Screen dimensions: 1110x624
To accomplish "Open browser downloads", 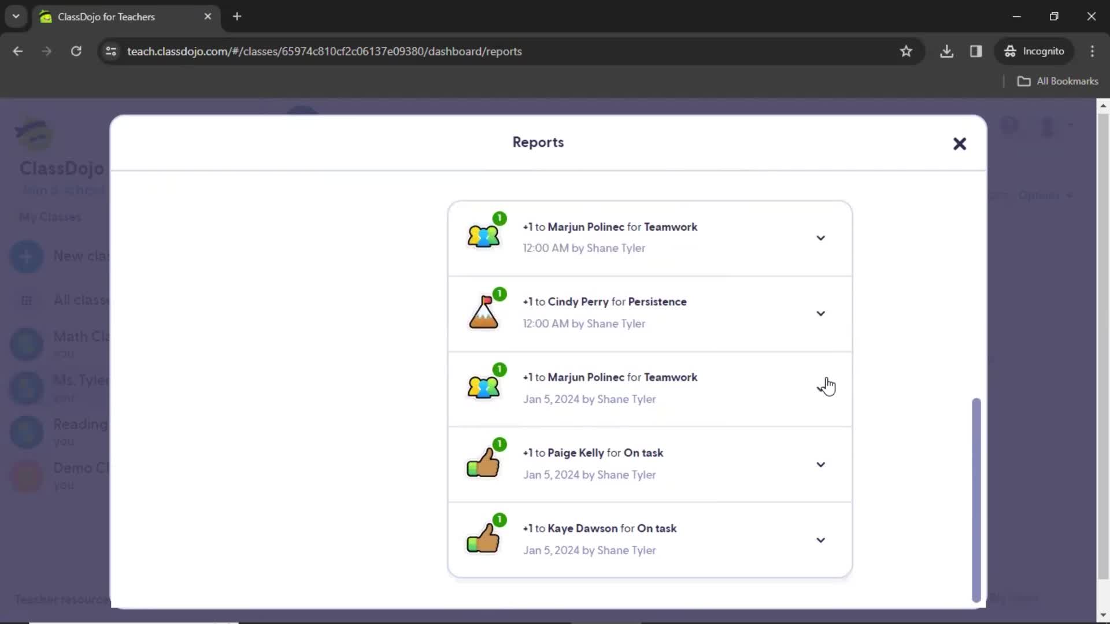I will [946, 51].
